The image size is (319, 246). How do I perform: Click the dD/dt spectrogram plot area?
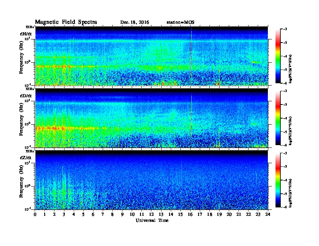point(151,118)
